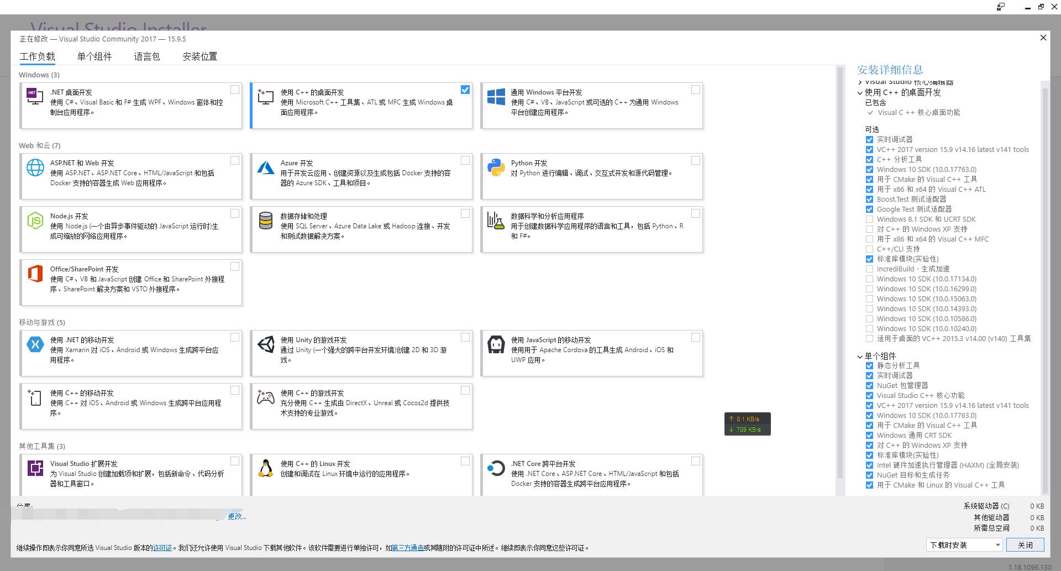Enable VC++ 2015.3 v14.00 (v140) 工具集

[869, 339]
